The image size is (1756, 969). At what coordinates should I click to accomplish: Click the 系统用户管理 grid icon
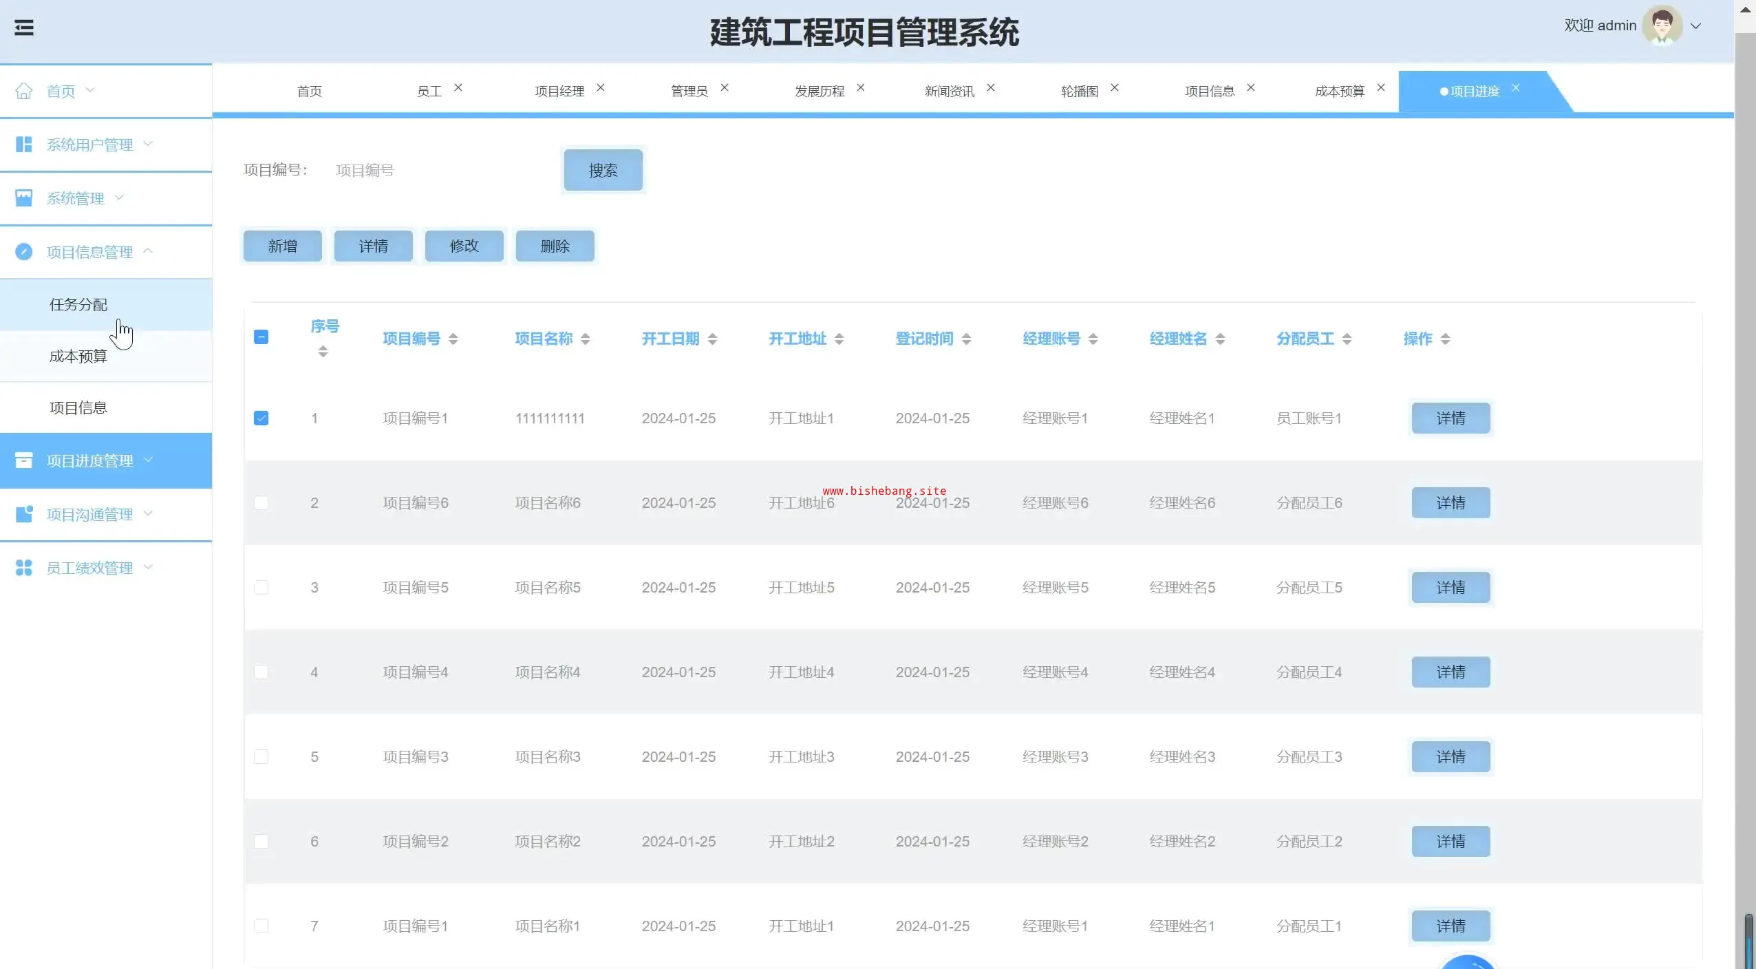[x=24, y=145]
